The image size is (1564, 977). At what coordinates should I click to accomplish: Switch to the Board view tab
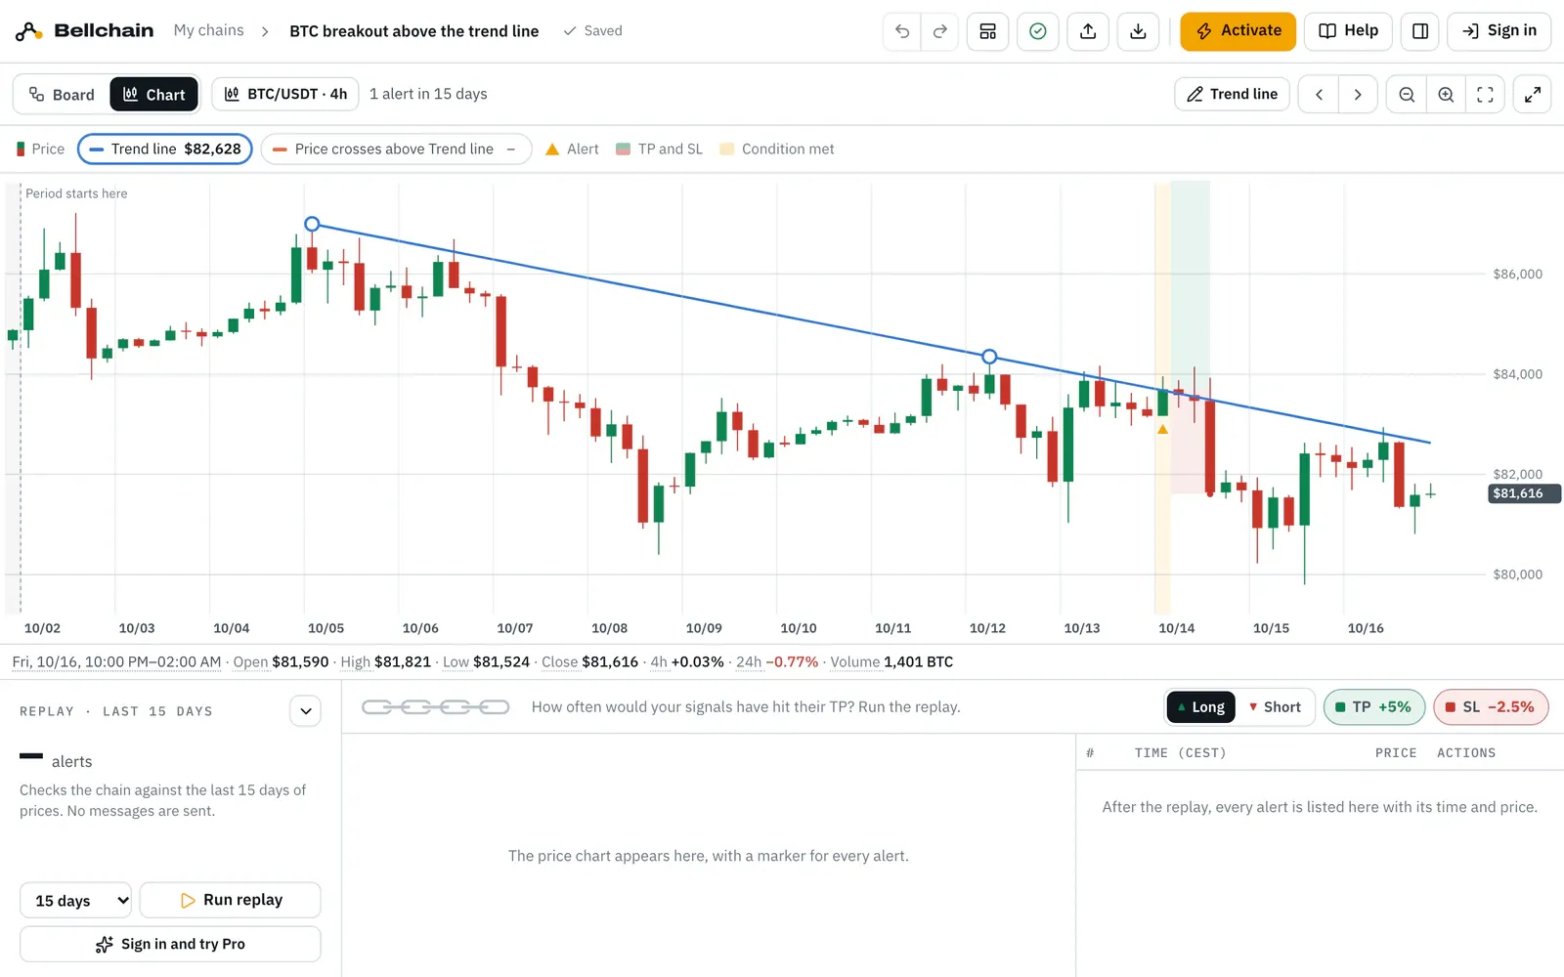62,95
